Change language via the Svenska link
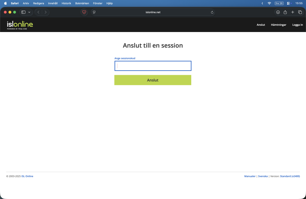Image resolution: width=306 pixels, height=199 pixels. pos(263,176)
